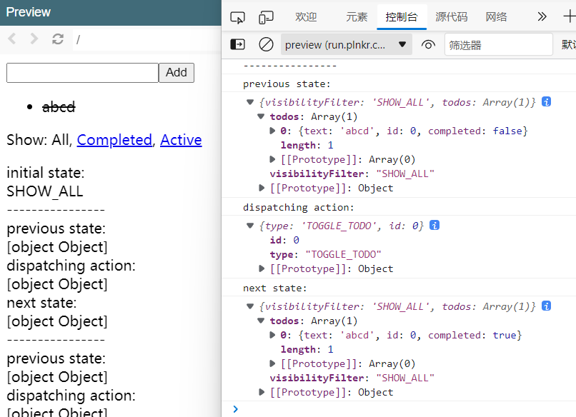This screenshot has width=576, height=417.
Task: Expand Object prototype of next state
Action: click(x=262, y=392)
